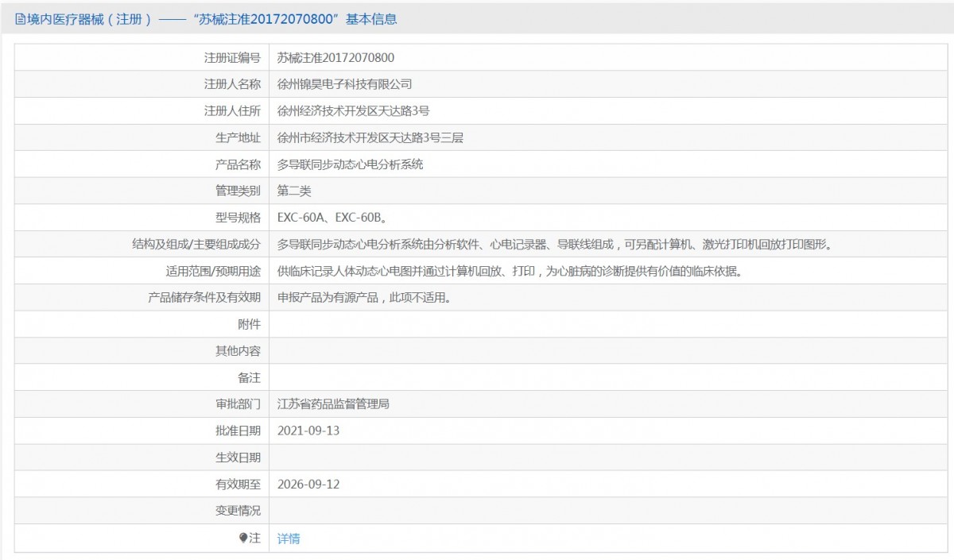Click the pin icon beside 注

[x=243, y=538]
